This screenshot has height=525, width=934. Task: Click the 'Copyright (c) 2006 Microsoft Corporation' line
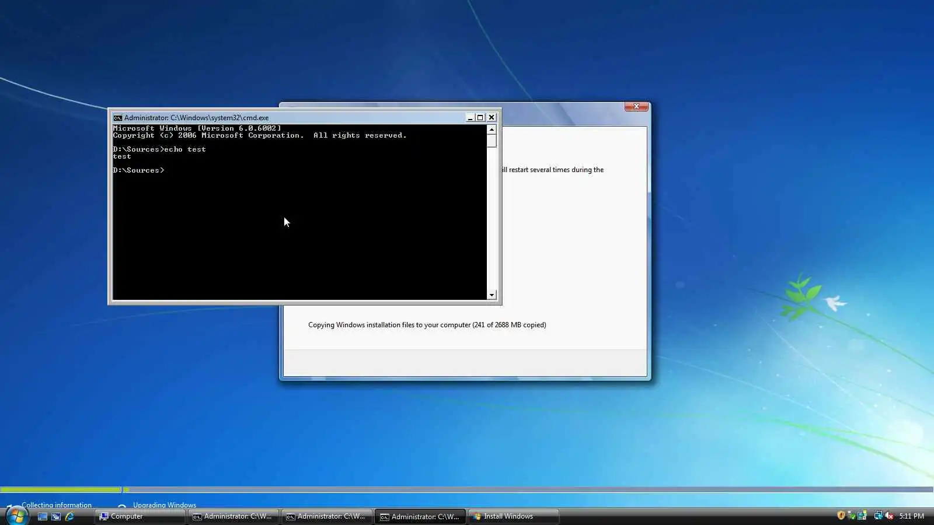click(x=260, y=135)
